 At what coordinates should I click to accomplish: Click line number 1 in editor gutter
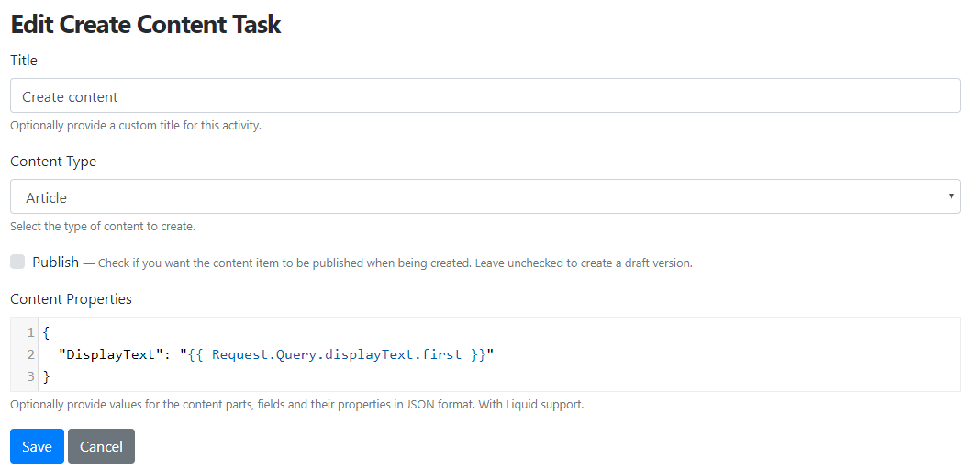[30, 332]
